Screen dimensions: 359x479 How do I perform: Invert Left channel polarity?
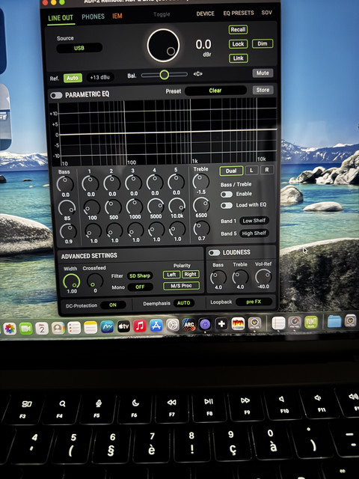click(171, 275)
